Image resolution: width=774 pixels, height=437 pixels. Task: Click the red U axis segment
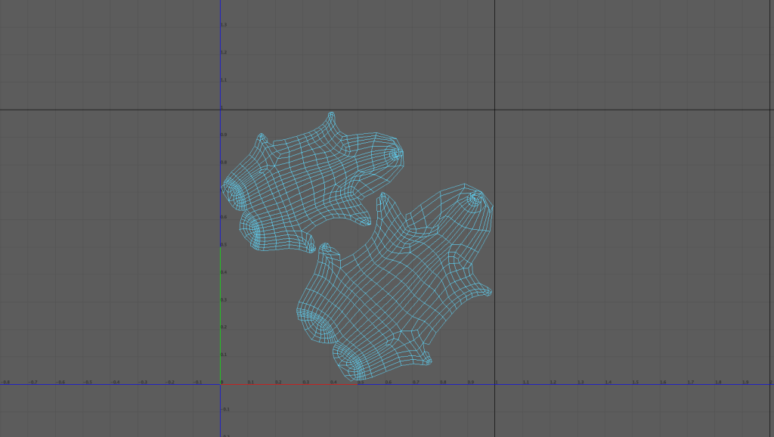click(x=289, y=385)
